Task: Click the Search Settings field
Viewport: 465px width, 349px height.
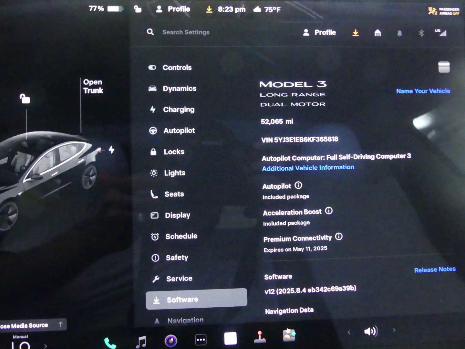Action: click(186, 32)
